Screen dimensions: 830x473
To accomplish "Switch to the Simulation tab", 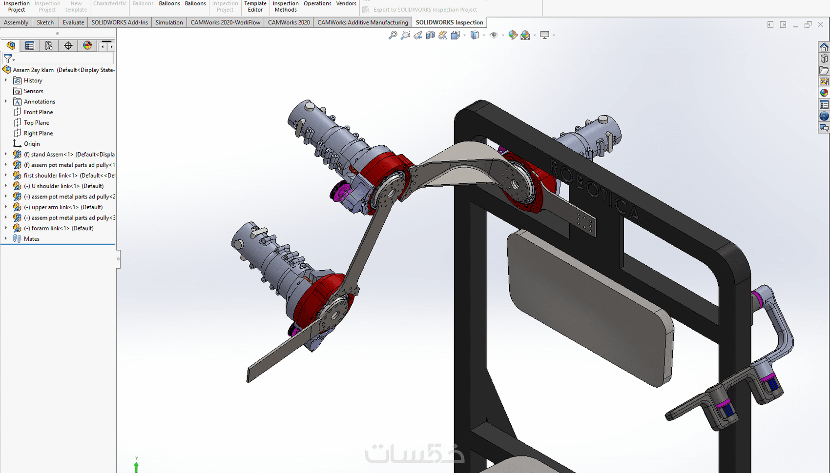I will coord(169,22).
